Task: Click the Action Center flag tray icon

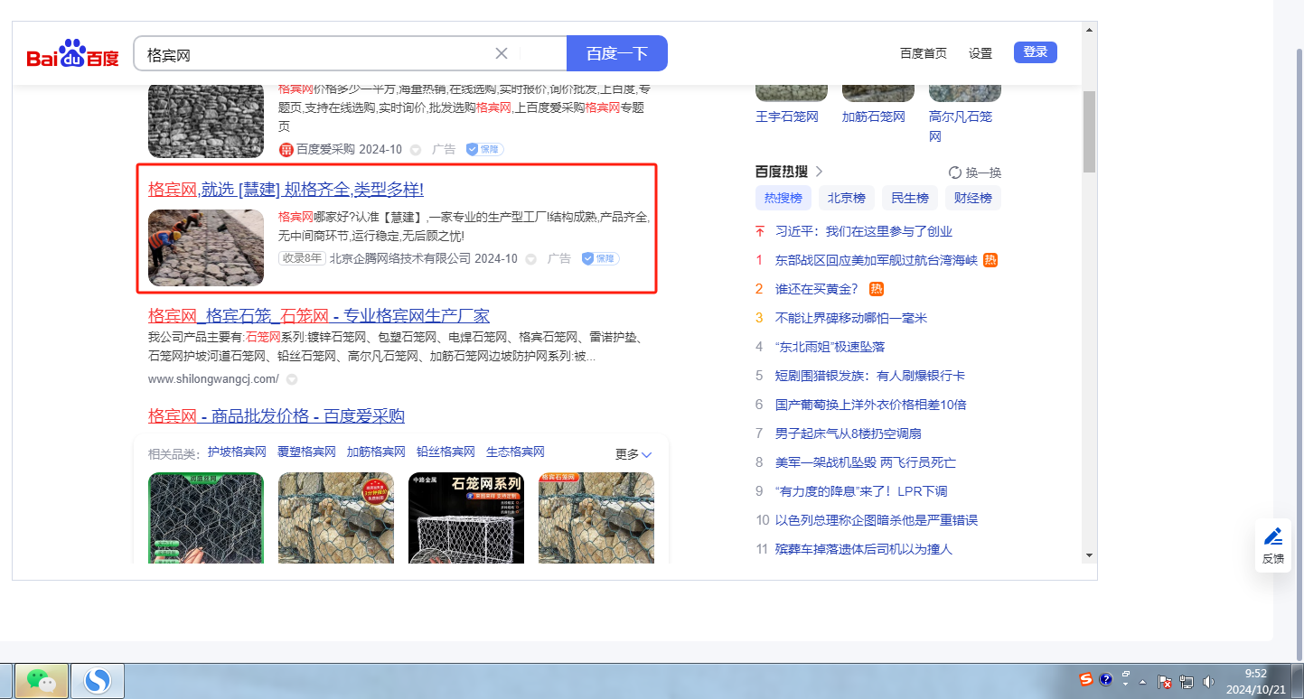Action: pos(1166,682)
